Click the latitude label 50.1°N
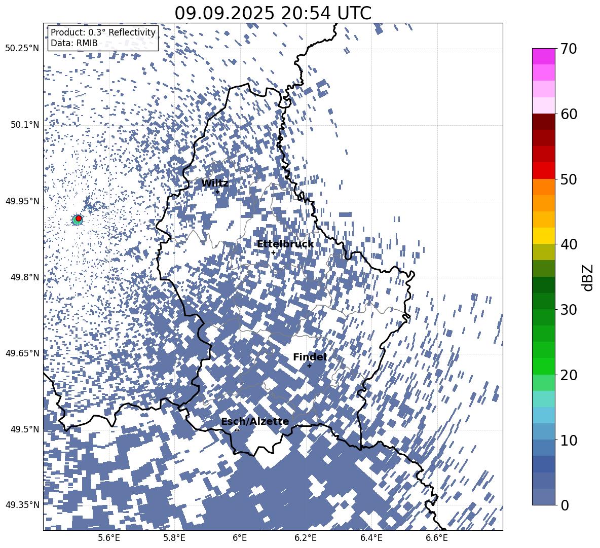 click(24, 125)
